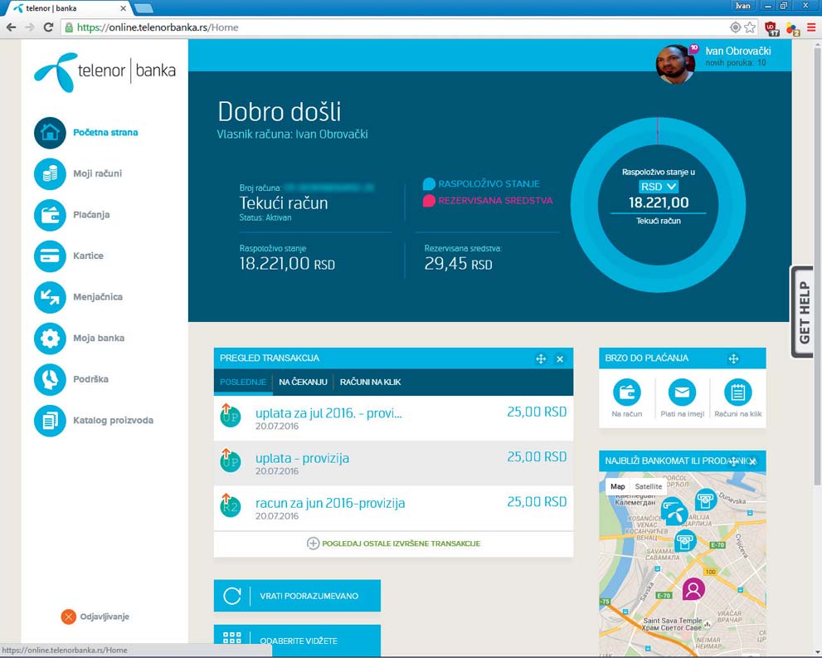The height and width of the screenshot is (658, 822).
Task: Open transaction racun za jun 2016-provizija
Action: pos(393,509)
